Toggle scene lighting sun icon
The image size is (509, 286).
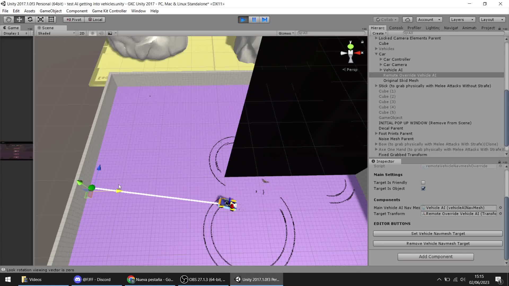93,33
